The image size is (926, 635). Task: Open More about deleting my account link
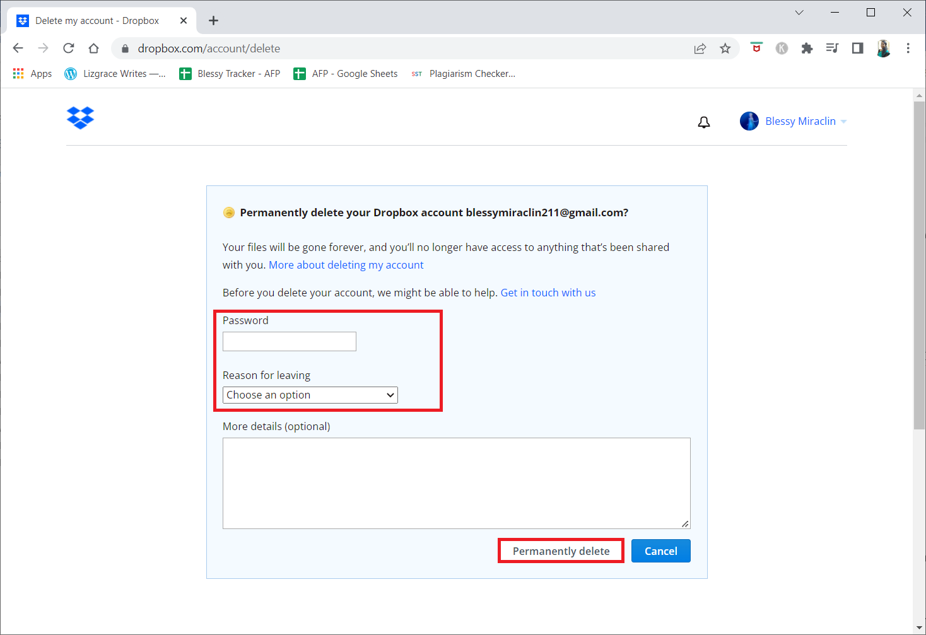346,265
